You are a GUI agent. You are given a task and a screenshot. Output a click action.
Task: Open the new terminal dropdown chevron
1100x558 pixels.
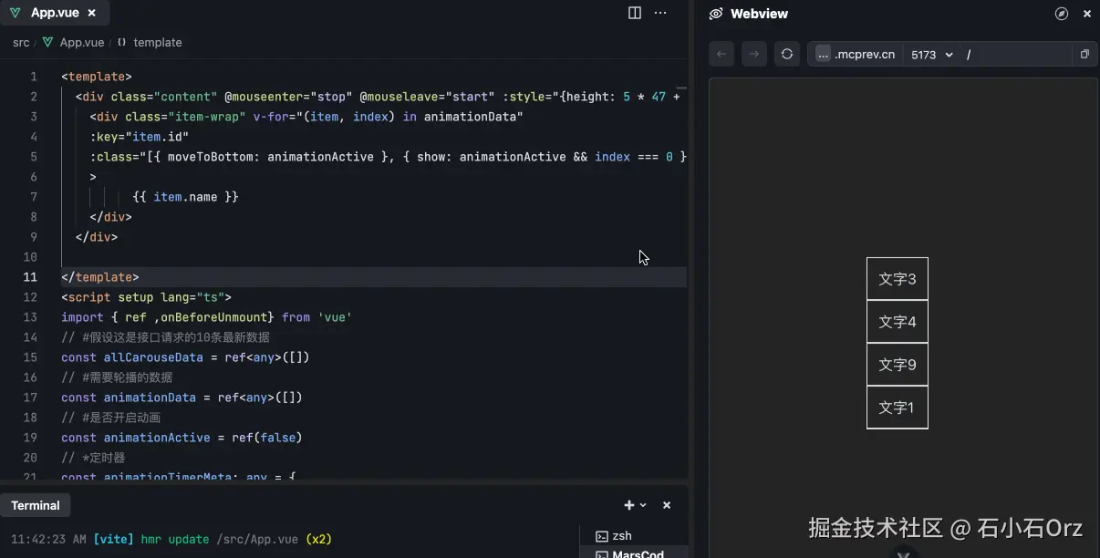pyautogui.click(x=643, y=505)
